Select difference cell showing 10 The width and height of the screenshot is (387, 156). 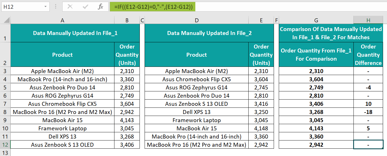(x=368, y=104)
